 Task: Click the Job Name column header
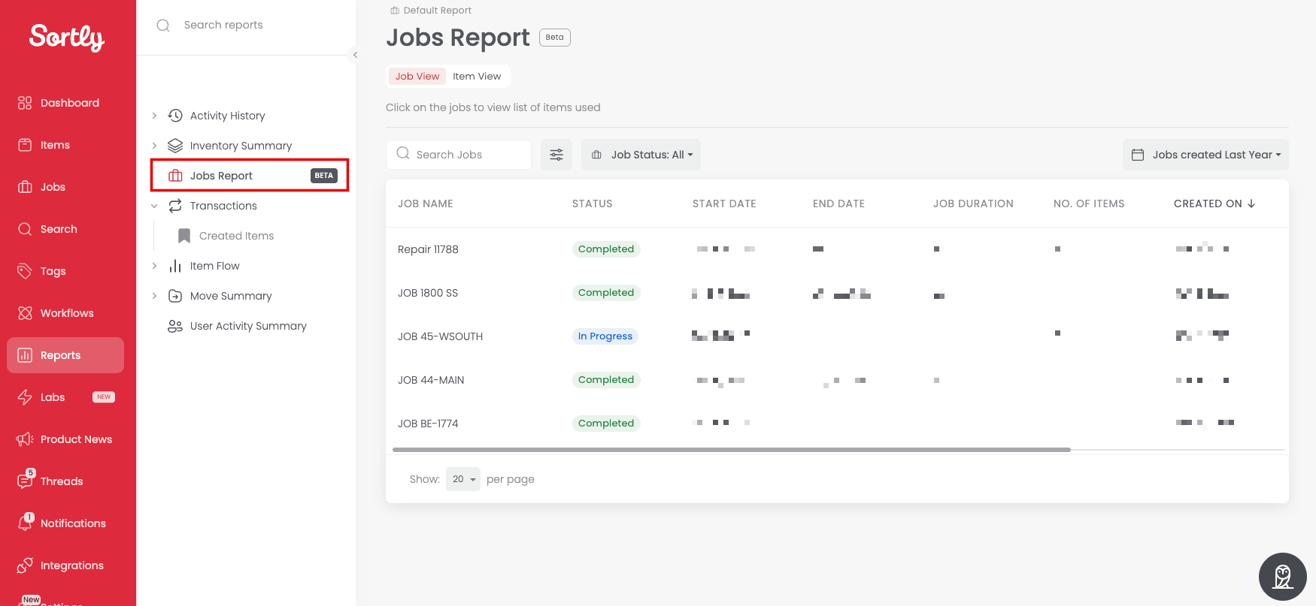click(x=426, y=204)
